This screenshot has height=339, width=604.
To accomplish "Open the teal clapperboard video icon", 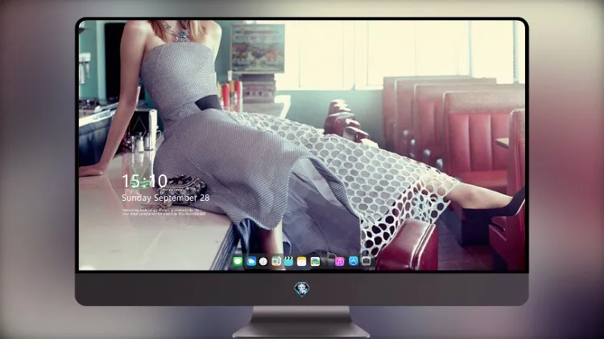I will [288, 261].
